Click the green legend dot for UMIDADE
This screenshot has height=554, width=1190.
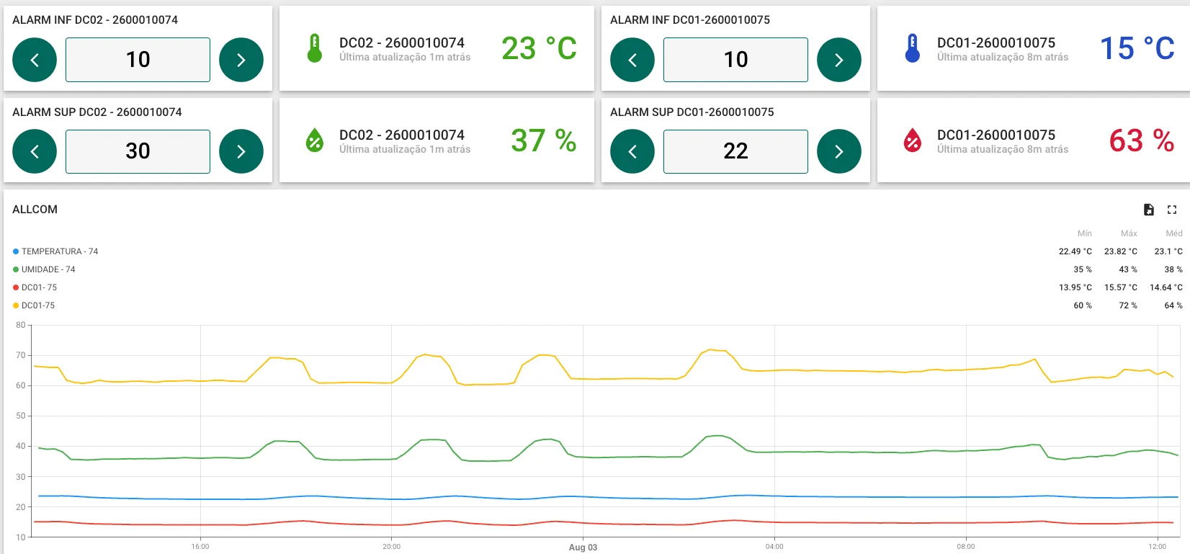click(16, 269)
